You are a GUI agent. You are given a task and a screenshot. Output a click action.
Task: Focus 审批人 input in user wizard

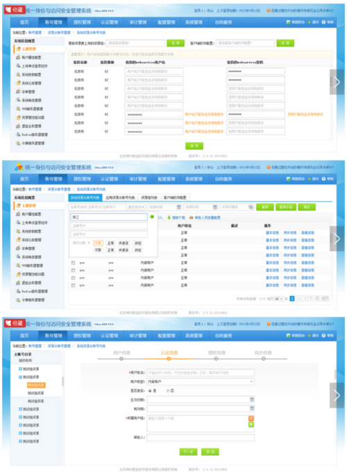(201, 438)
